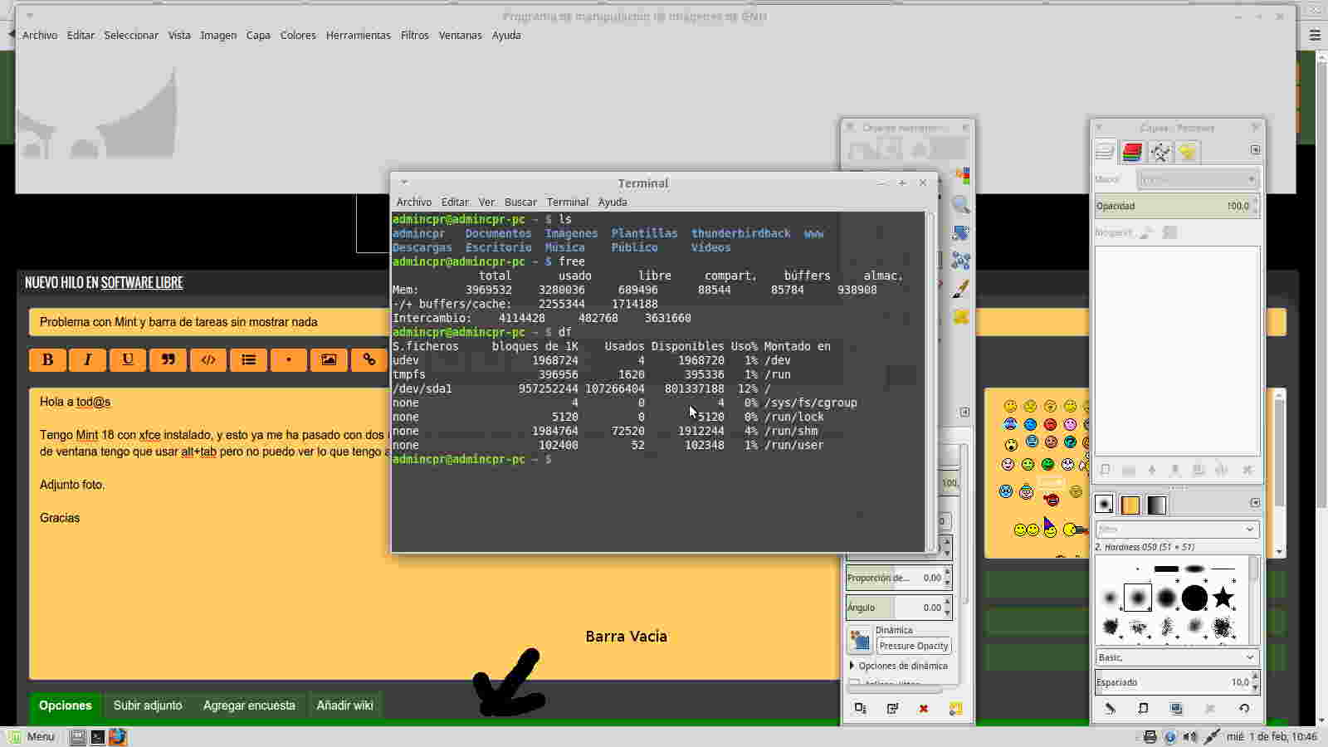Insert a quote using the quotation mark button
Screen dimensions: 1328x747
(168, 359)
